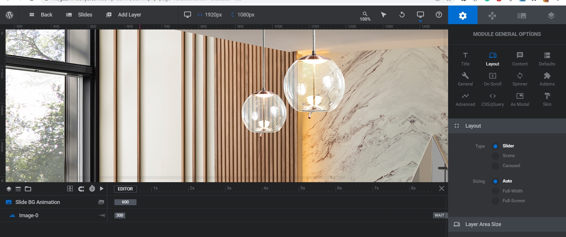Go Back to the module overview
Screen dimensions: 566x237
tap(41, 15)
